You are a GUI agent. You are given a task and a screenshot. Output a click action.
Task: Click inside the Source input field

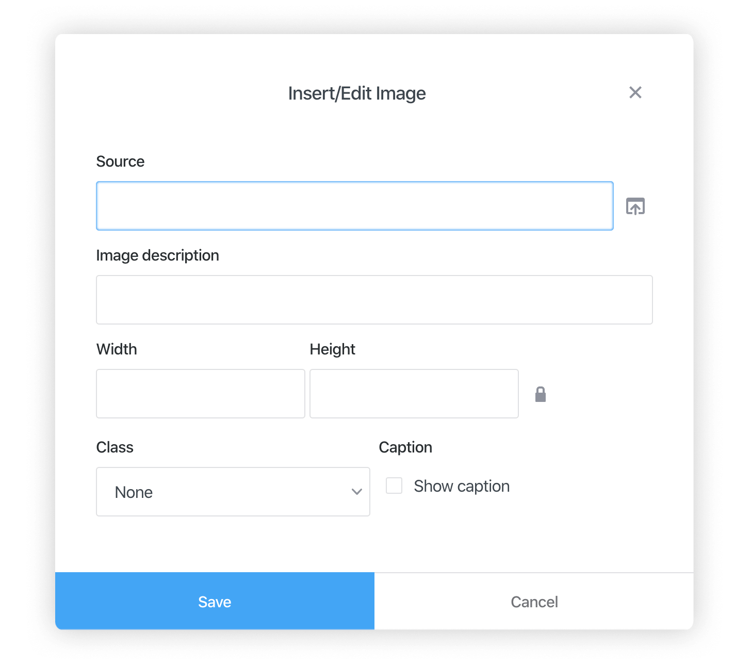pyautogui.click(x=354, y=206)
